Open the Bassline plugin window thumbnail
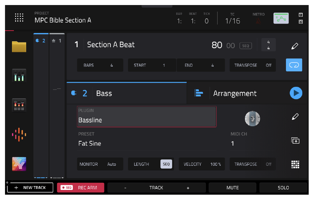Viewport: 314px width, 200px height. pos(252,119)
